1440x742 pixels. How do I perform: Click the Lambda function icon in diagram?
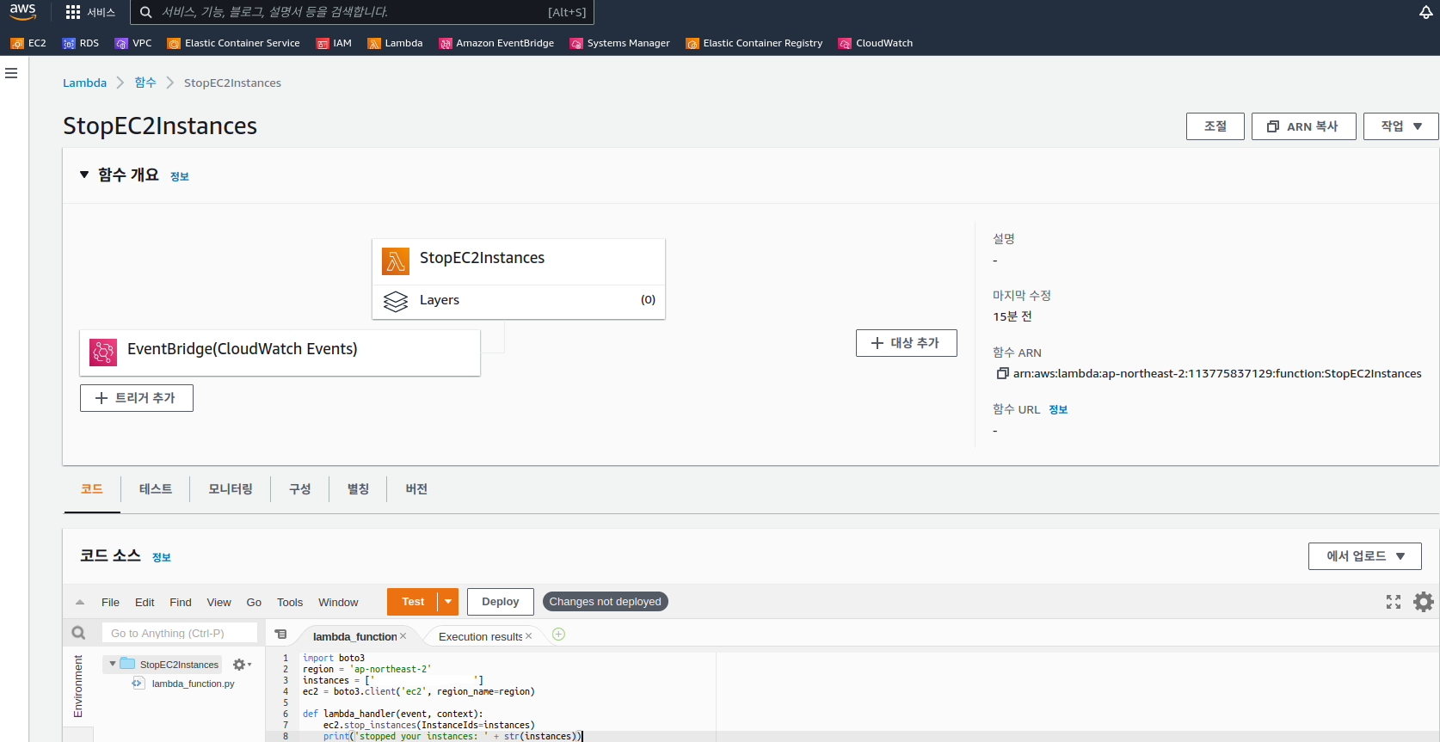pyautogui.click(x=396, y=261)
